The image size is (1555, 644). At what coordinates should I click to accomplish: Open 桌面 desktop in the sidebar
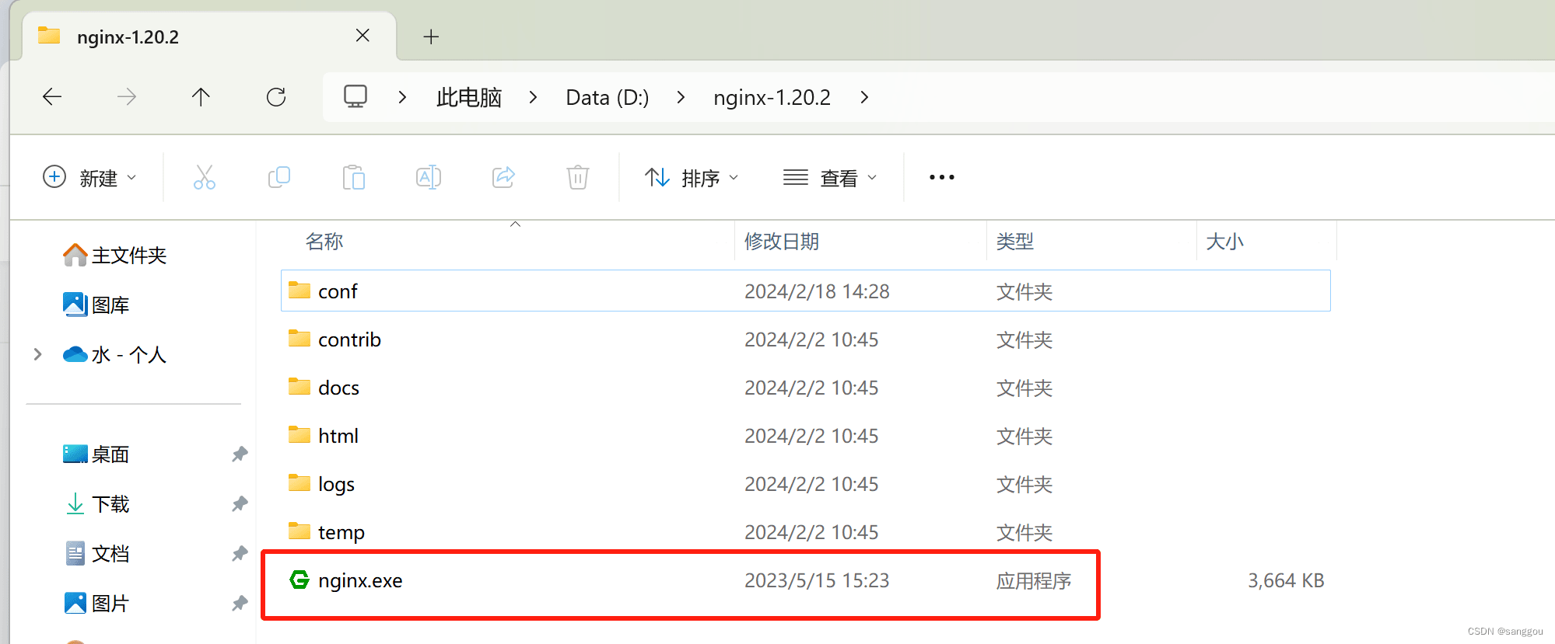pos(96,454)
